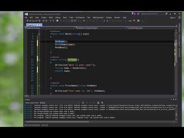The width and height of the screenshot is (184, 138).
Task: Open the Output window position dropdown
Action: (171, 99)
